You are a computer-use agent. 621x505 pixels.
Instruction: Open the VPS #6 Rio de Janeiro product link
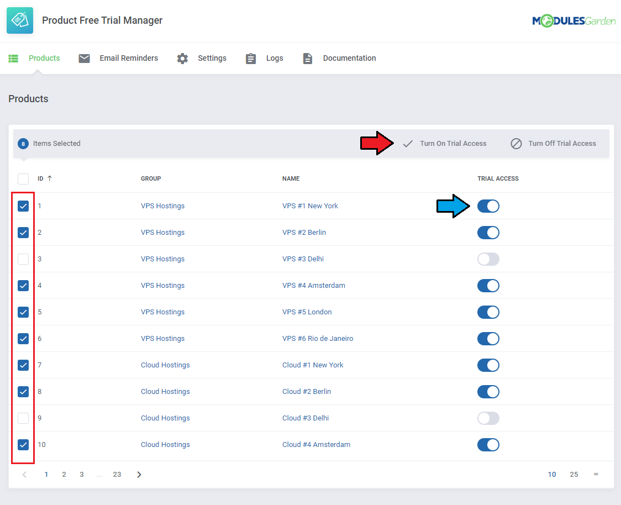tap(318, 339)
